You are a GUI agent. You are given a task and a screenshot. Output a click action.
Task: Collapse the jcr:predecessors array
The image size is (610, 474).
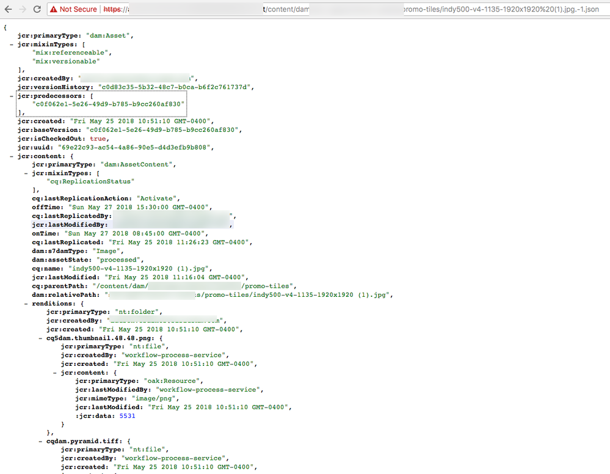pos(12,95)
